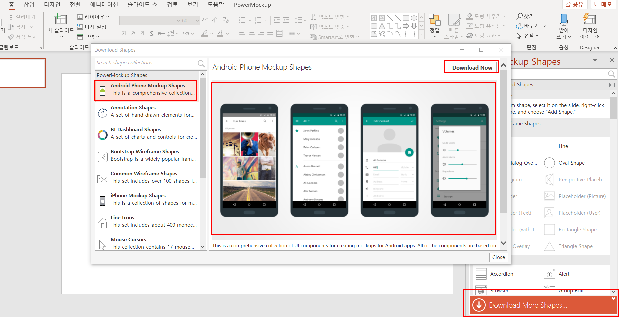Click the search magnifier in Download Shapes

pos(201,63)
